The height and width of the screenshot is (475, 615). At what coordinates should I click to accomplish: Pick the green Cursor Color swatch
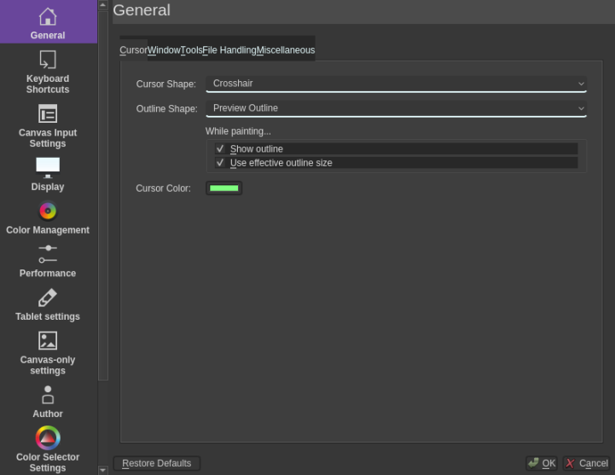(x=223, y=188)
